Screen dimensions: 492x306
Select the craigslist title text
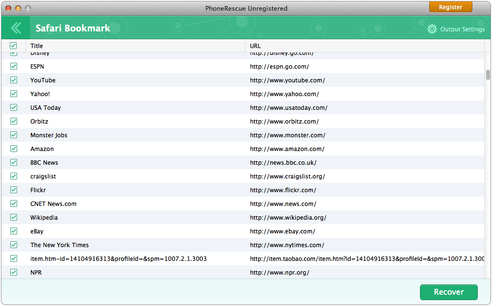pyautogui.click(x=43, y=177)
